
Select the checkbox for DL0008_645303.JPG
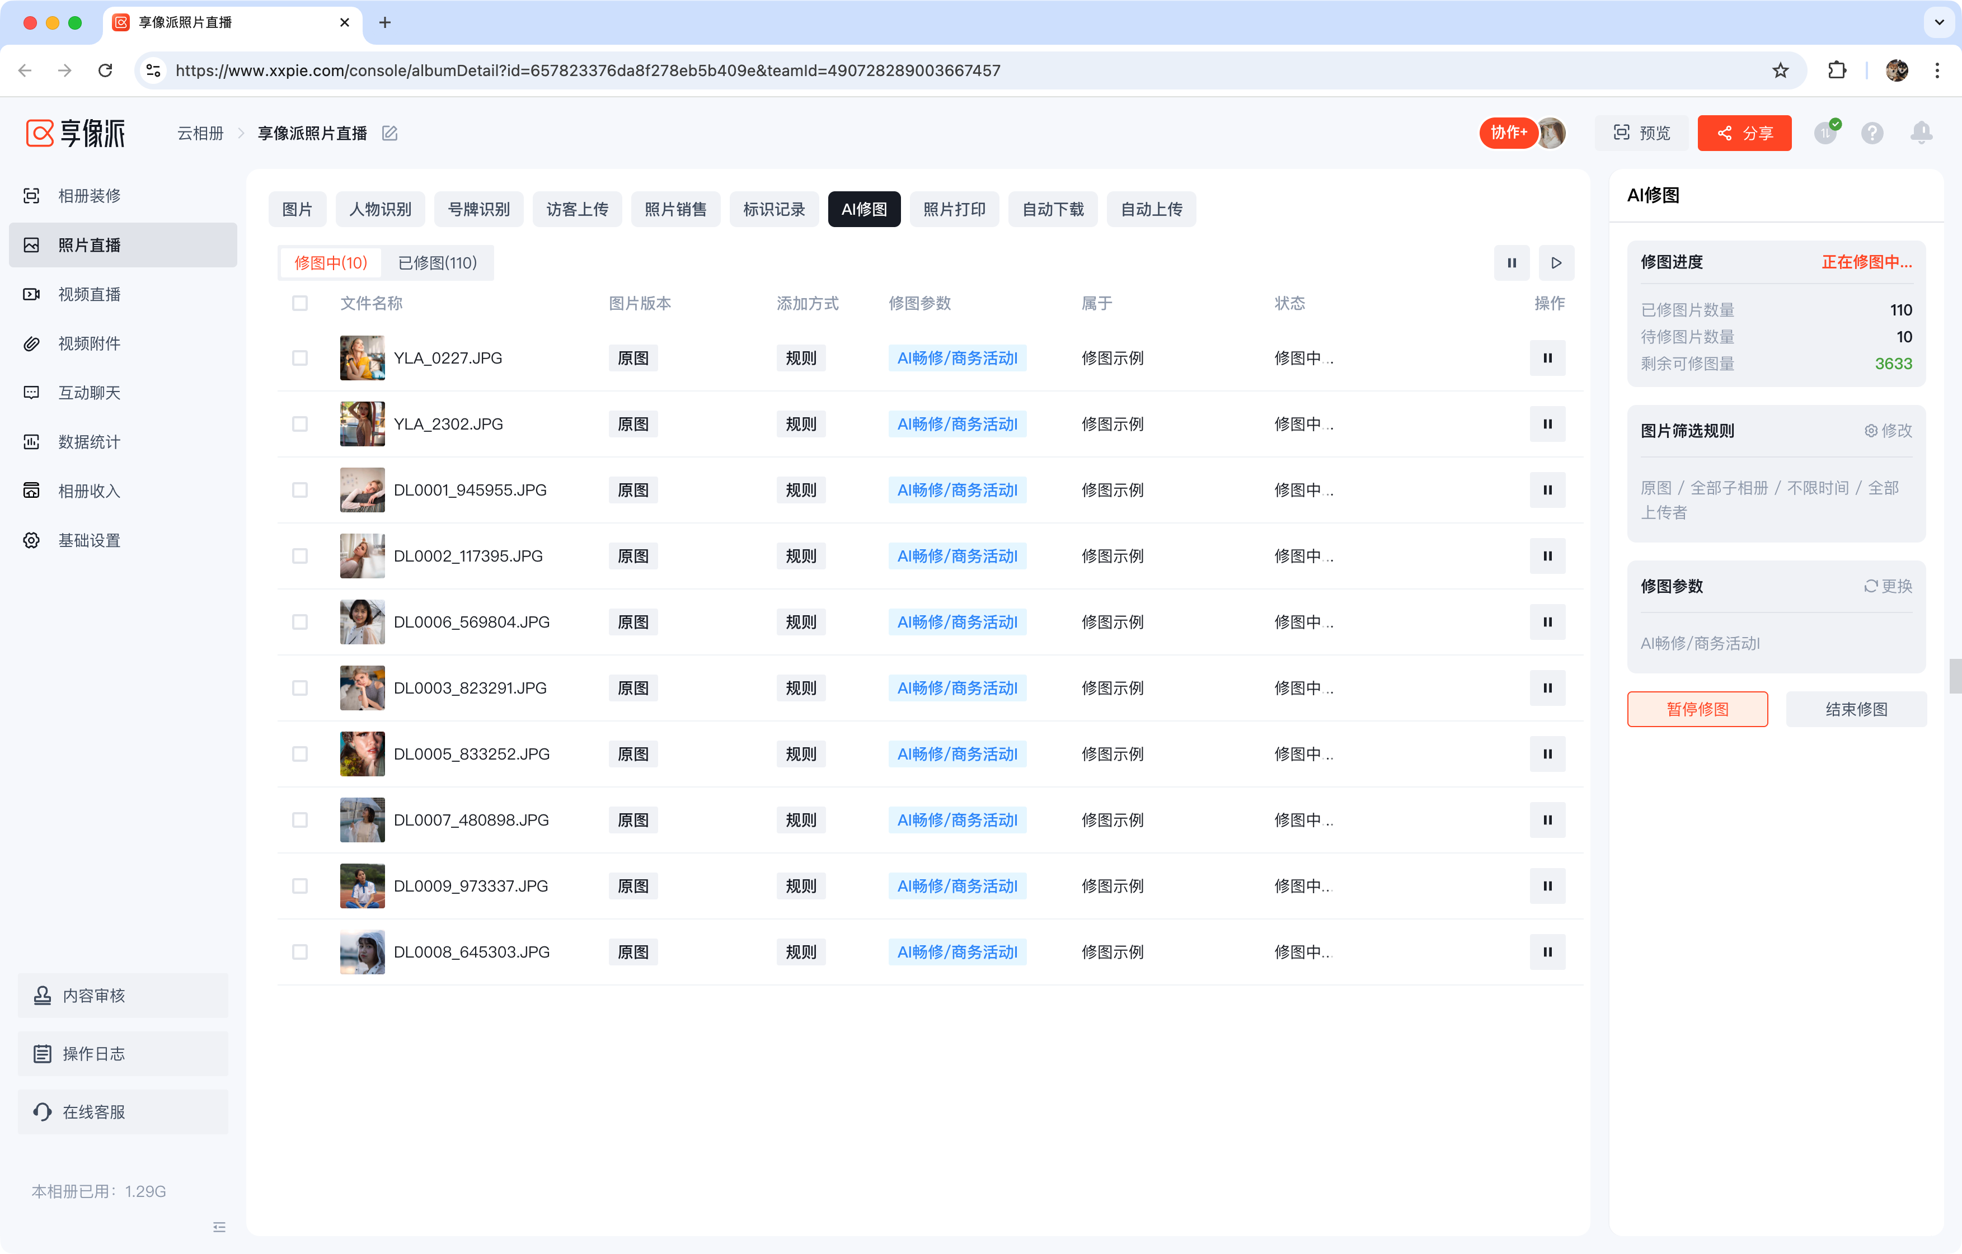click(x=300, y=951)
